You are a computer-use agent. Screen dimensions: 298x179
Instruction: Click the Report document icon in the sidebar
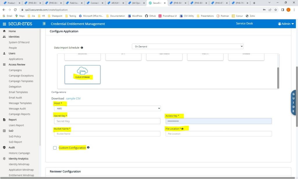[x=4, y=120]
